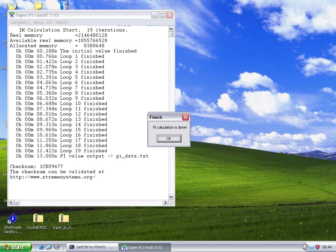The height and width of the screenshot is (252, 336).
Task: Click the horizontal scrollbar left arrow
Action: [11, 202]
